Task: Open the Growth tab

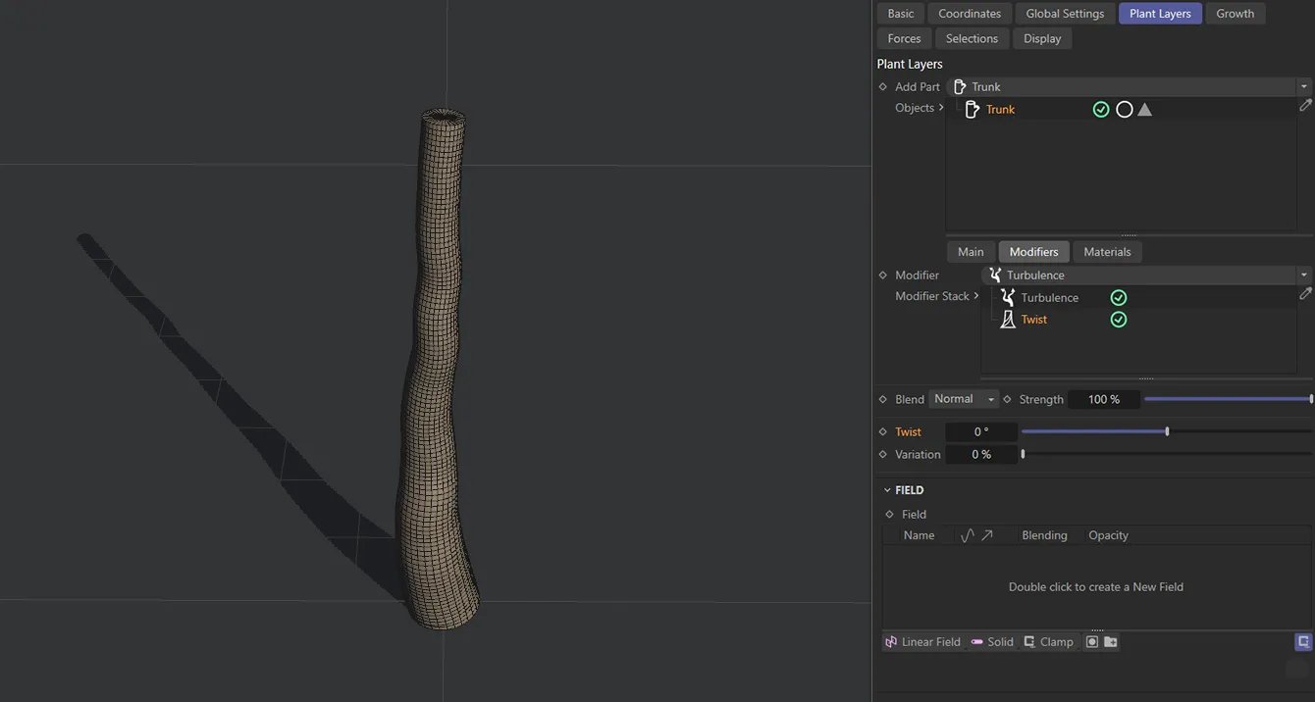Action: (1235, 13)
